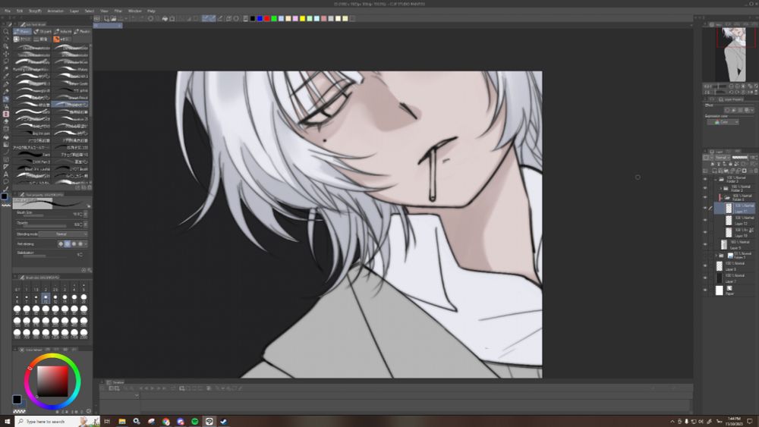Open the File menu
This screenshot has height=427, width=759.
click(x=7, y=11)
